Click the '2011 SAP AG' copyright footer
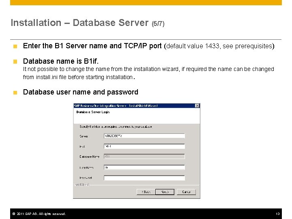 (39, 214)
